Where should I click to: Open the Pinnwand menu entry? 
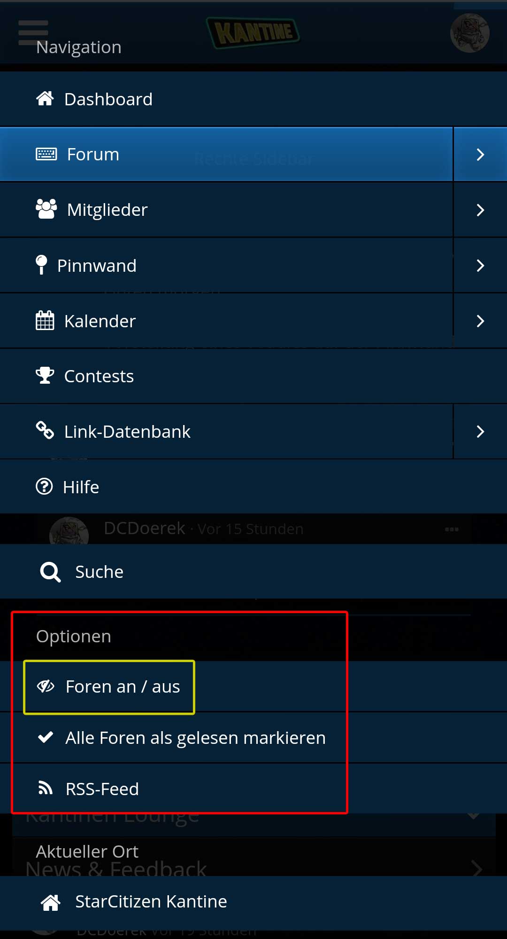[x=97, y=266]
